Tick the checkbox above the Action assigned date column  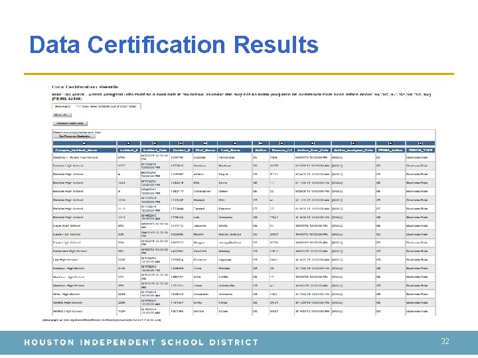tap(353, 143)
